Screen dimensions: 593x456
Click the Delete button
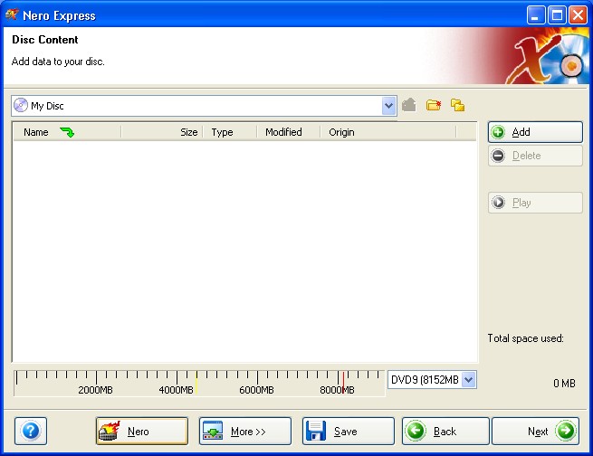coord(535,156)
